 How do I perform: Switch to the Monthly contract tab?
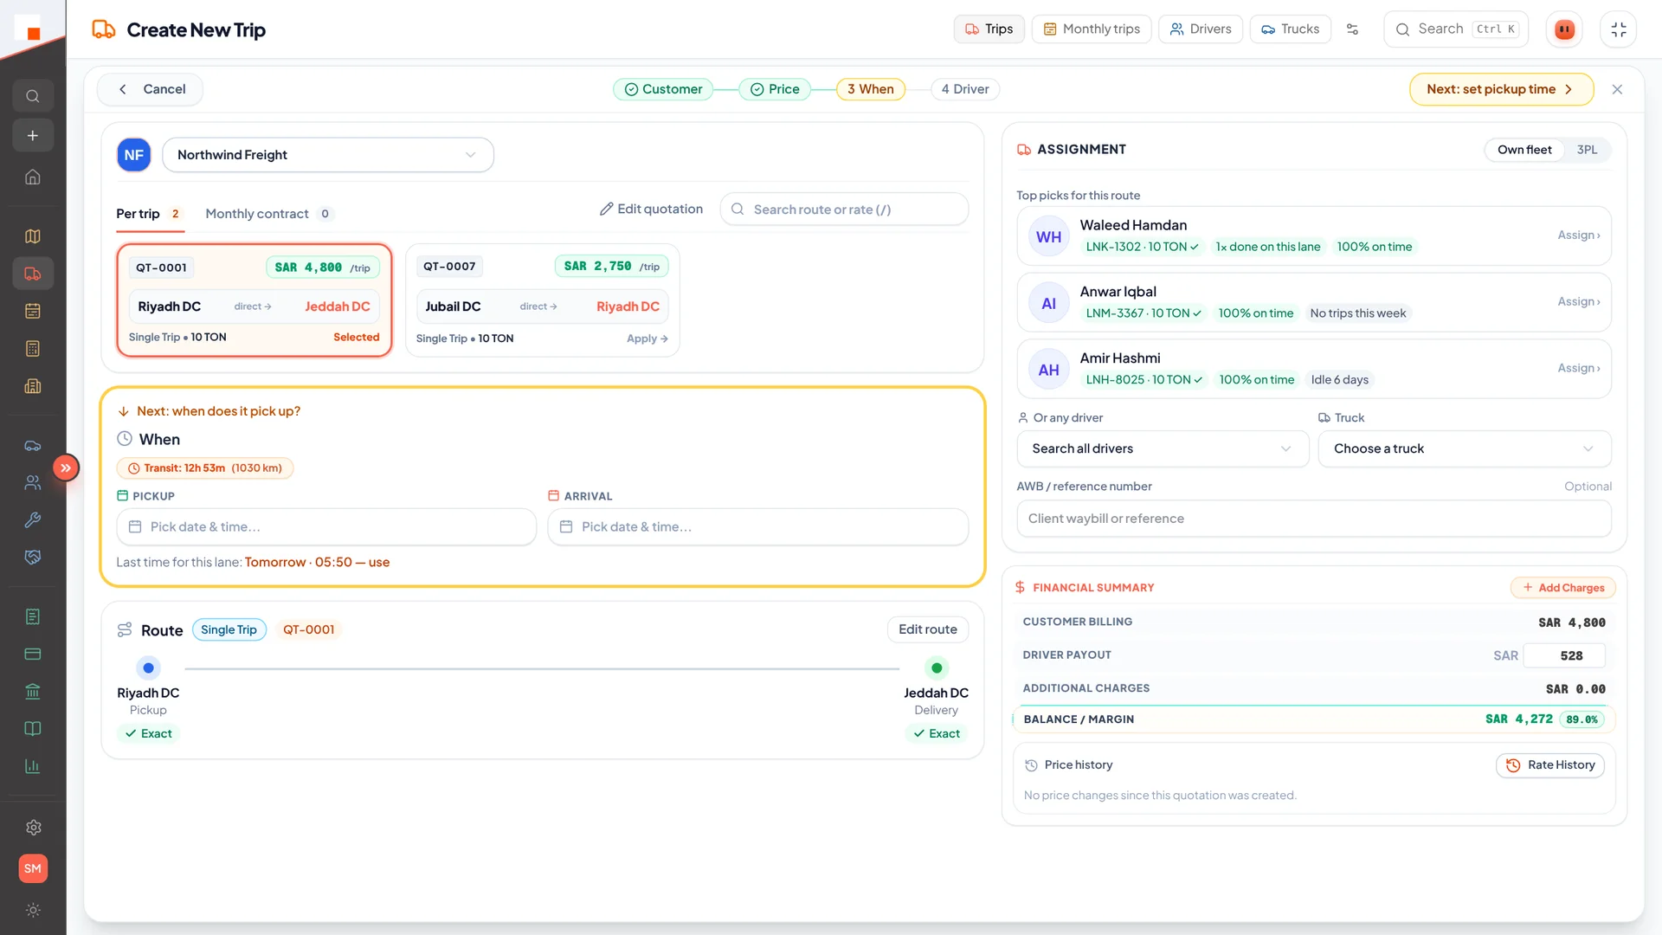[x=268, y=214]
